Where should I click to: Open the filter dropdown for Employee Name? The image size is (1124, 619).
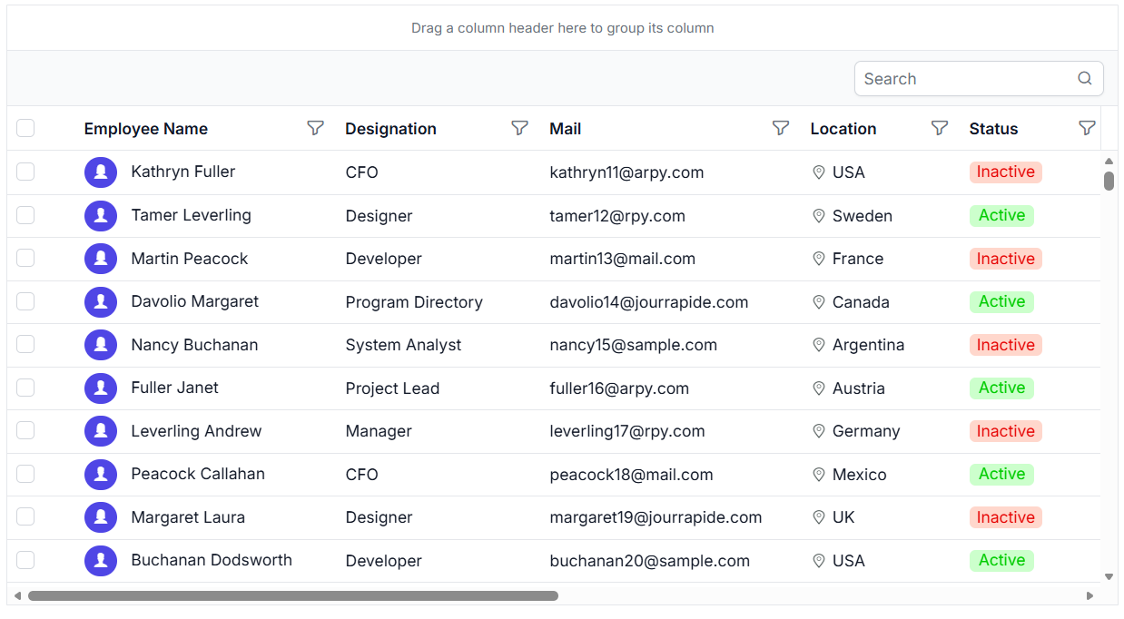315,128
